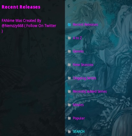
Task: Open the Movies text entry
Action: tap(78, 105)
